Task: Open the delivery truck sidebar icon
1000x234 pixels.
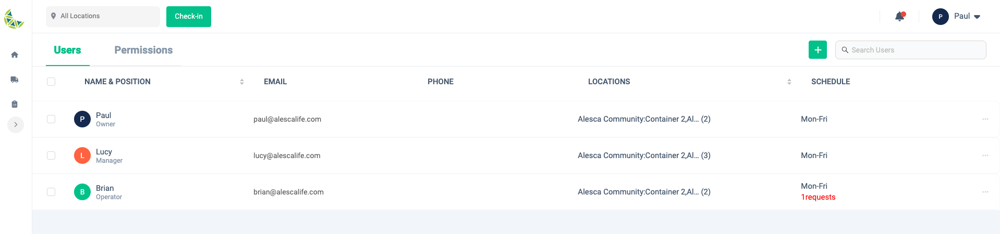Action: [15, 80]
